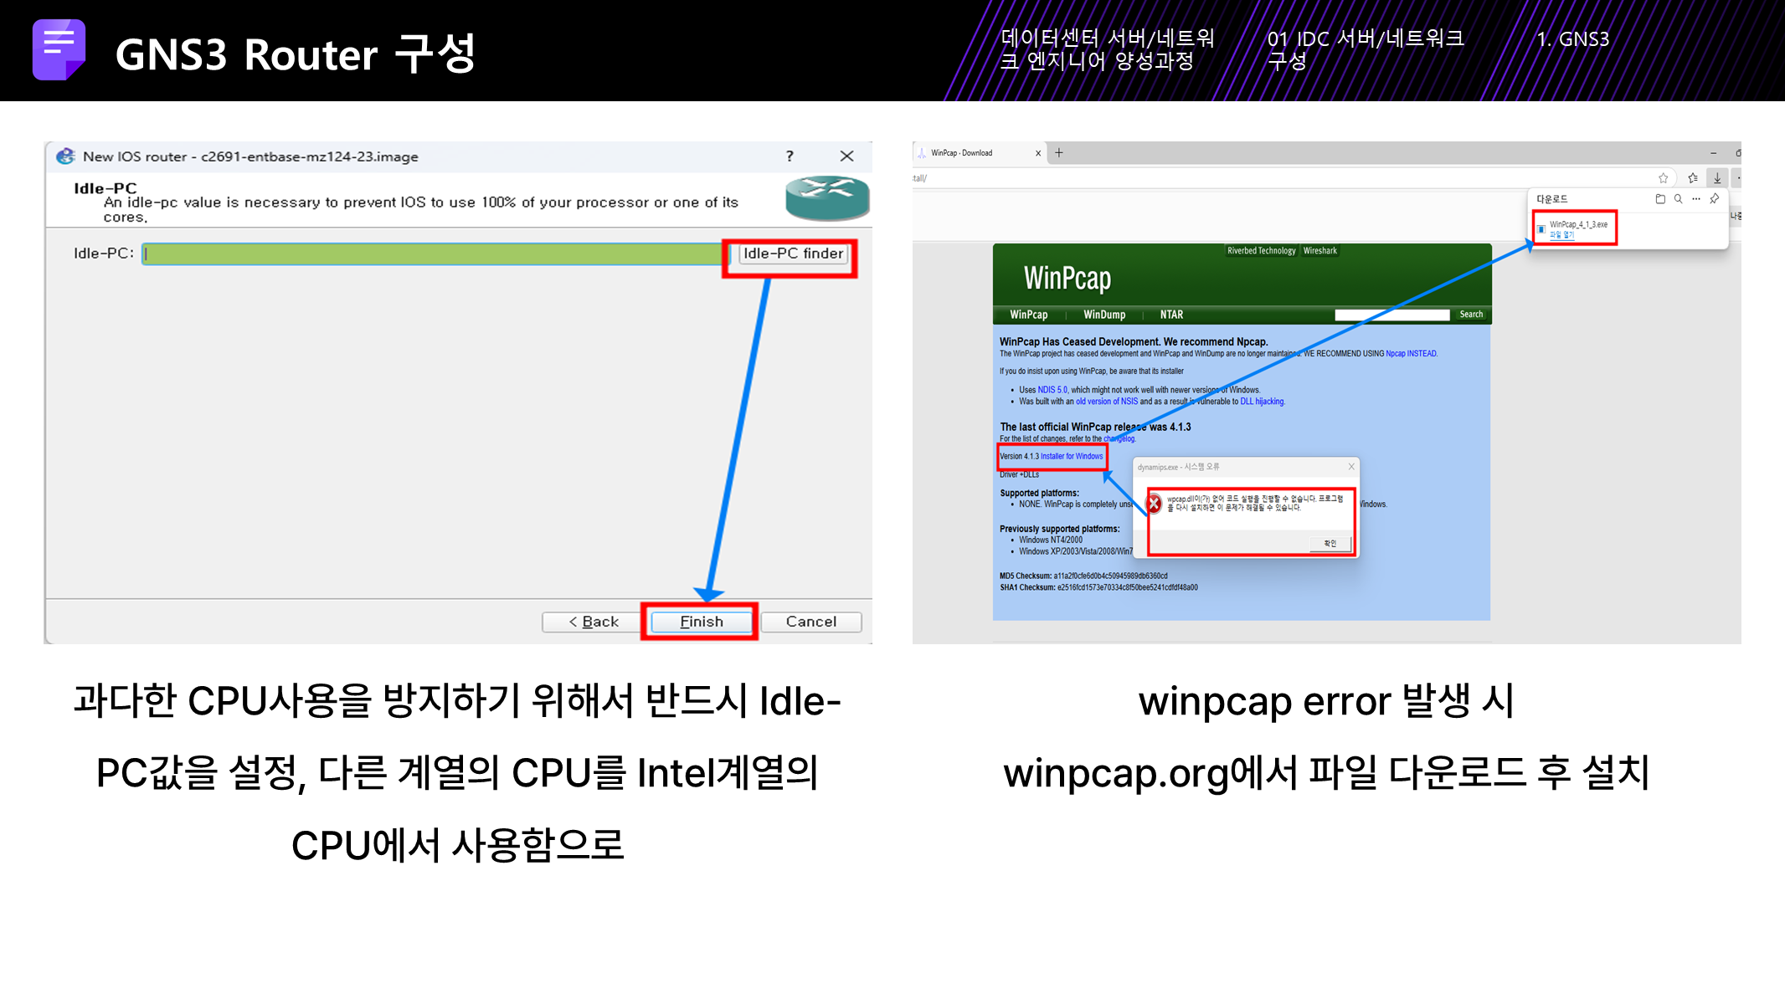Screen dimensions: 1785x1004
Task: Click the Idle-PC finder button
Action: click(x=792, y=254)
